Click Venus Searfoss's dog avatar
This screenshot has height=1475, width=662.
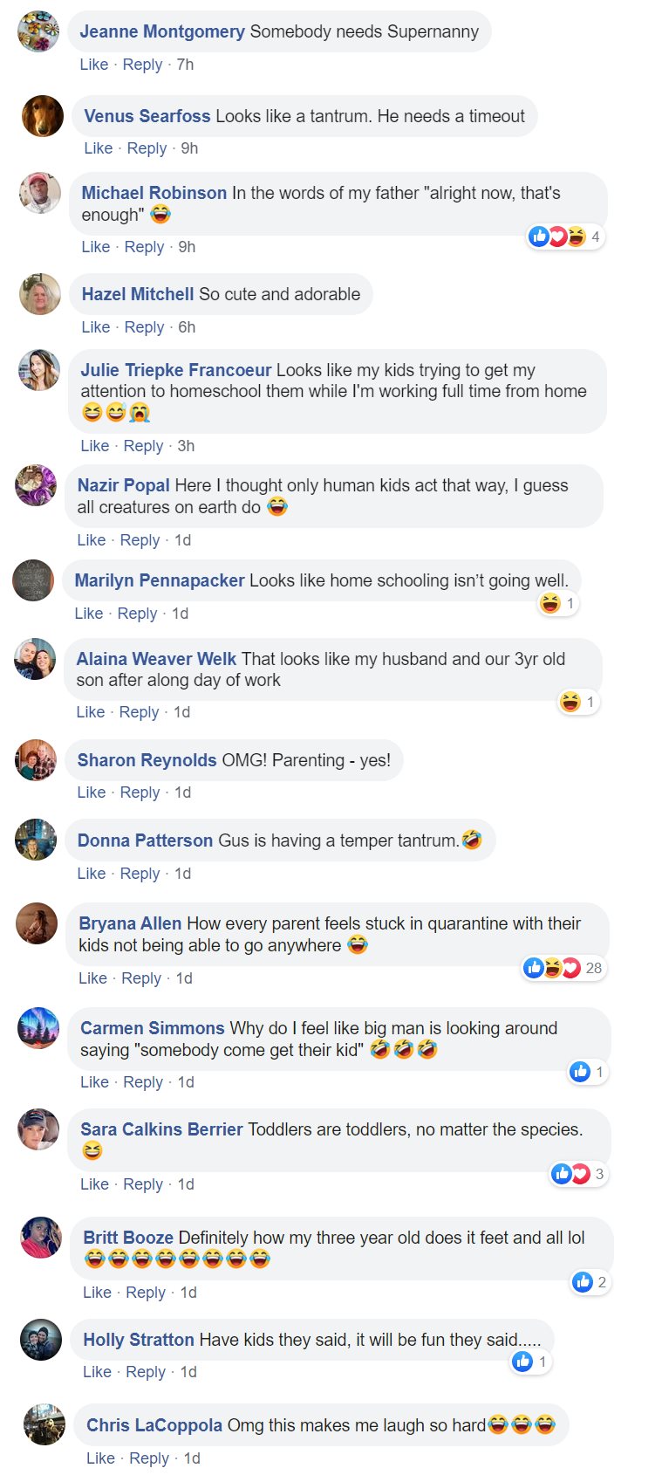click(43, 116)
